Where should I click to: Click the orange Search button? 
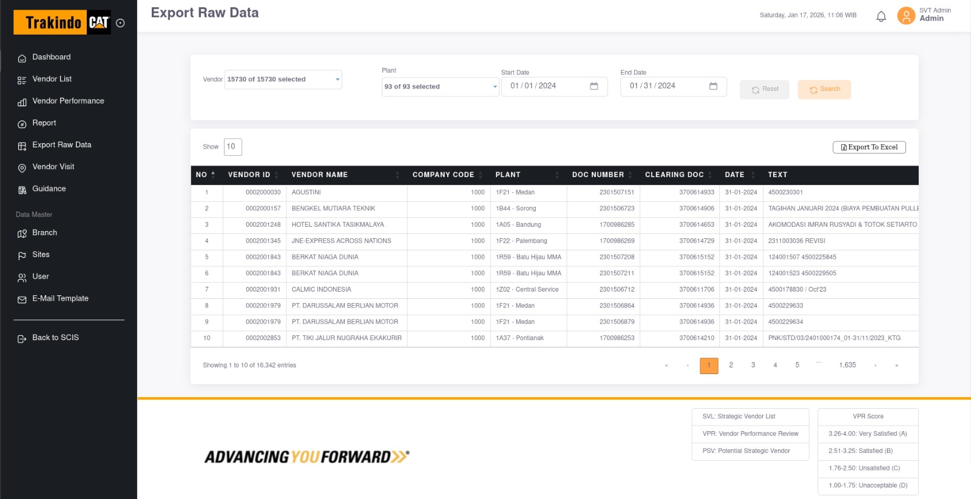(824, 89)
